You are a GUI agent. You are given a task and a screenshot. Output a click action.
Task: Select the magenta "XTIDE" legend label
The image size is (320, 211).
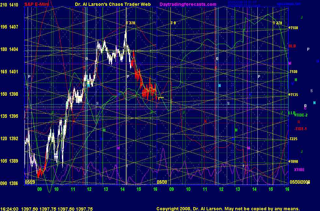pyautogui.click(x=299, y=170)
